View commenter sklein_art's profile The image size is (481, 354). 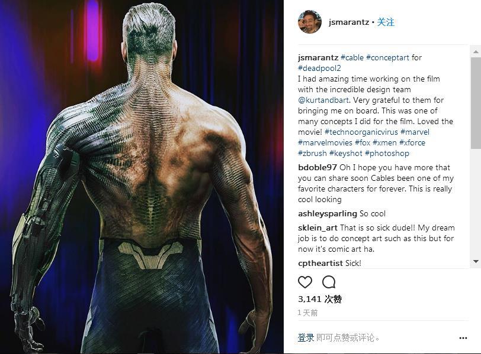pyautogui.click(x=318, y=228)
